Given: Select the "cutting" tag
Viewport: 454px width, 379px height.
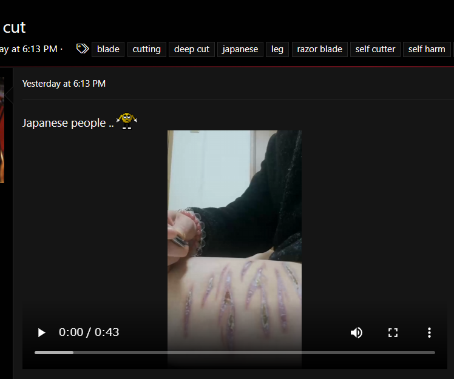Looking at the screenshot, I should click(x=146, y=49).
